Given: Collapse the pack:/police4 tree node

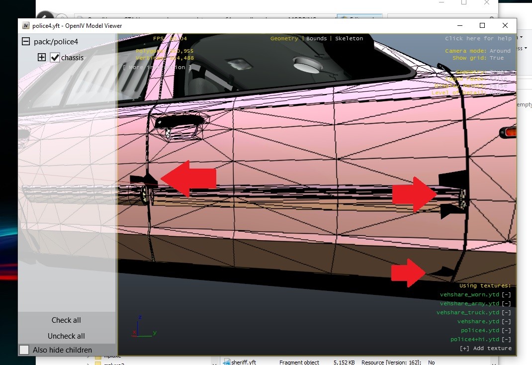Looking at the screenshot, I should click(26, 41).
